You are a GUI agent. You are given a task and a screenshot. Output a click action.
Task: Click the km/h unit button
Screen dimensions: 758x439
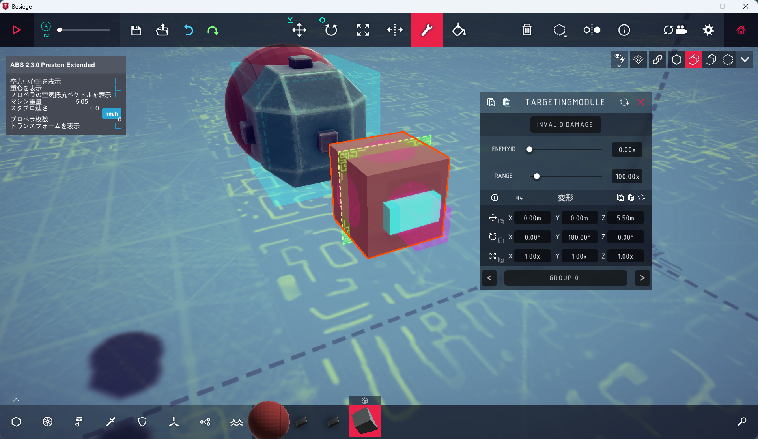pos(112,114)
